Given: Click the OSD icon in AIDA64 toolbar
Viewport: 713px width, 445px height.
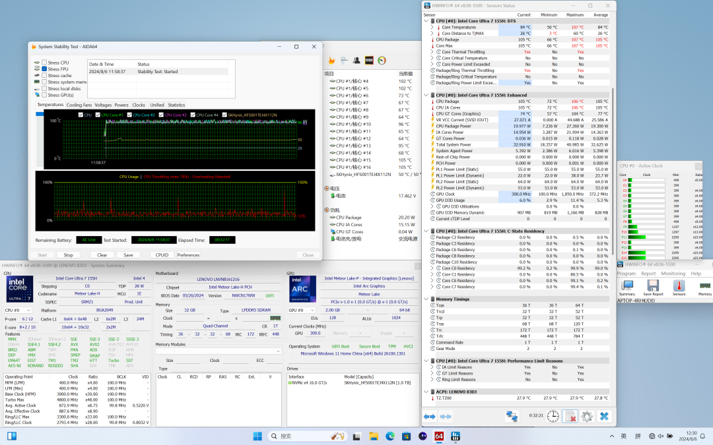Looking at the screenshot, I should point(369,60).
